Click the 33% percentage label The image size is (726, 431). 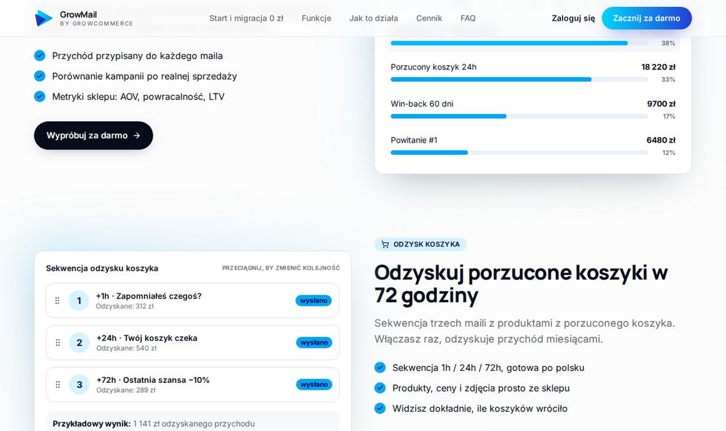point(668,79)
